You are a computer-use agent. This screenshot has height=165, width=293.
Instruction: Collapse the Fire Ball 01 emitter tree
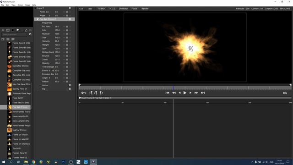[38, 19]
